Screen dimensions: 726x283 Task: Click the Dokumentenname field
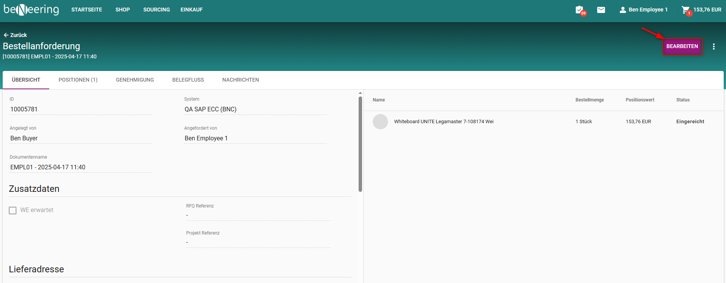click(81, 167)
